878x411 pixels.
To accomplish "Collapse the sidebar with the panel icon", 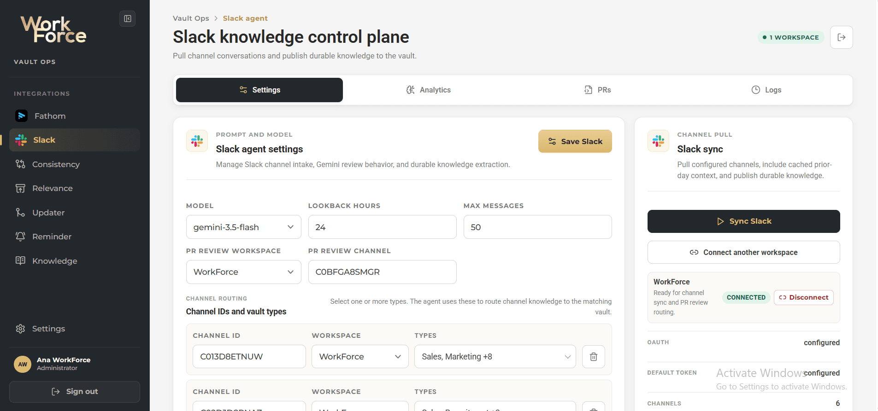I will [128, 19].
